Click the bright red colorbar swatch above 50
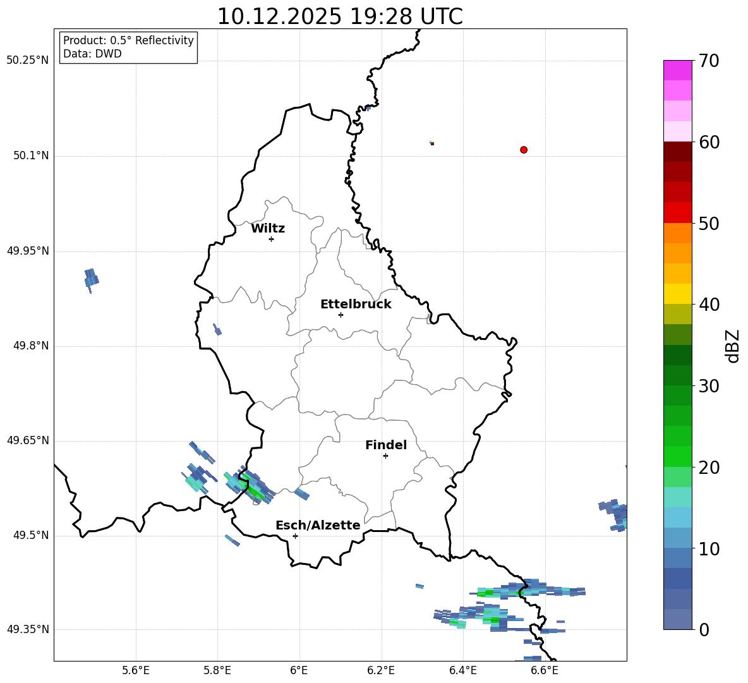Viewport: 748px width, 683px height. click(x=677, y=213)
